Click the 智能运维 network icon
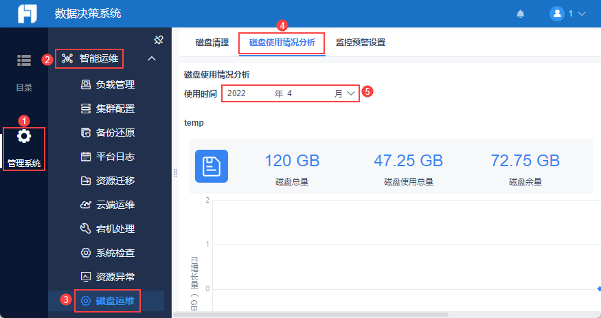The height and width of the screenshot is (318, 601). 67,58
